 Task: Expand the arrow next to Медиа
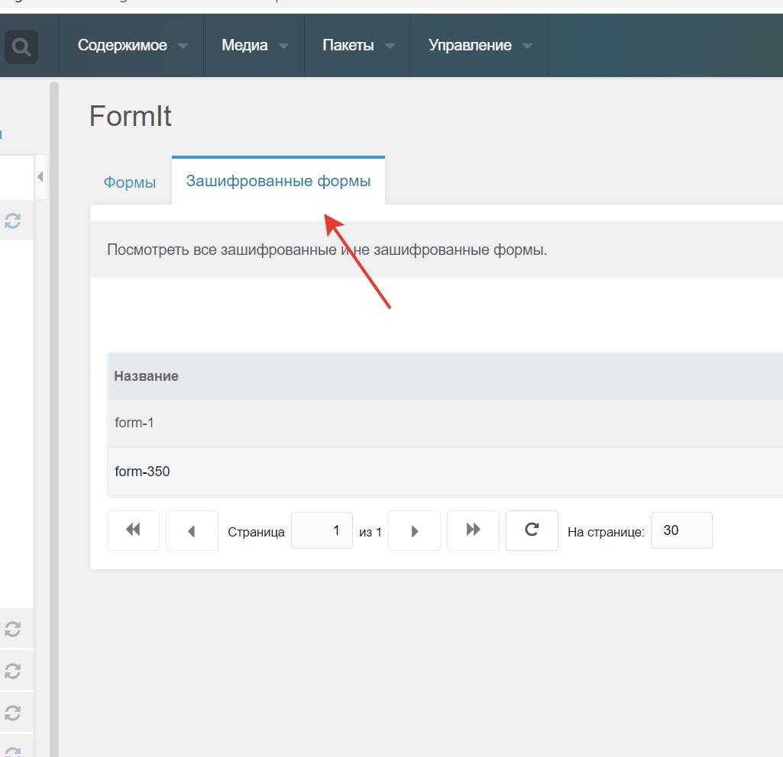click(x=283, y=47)
